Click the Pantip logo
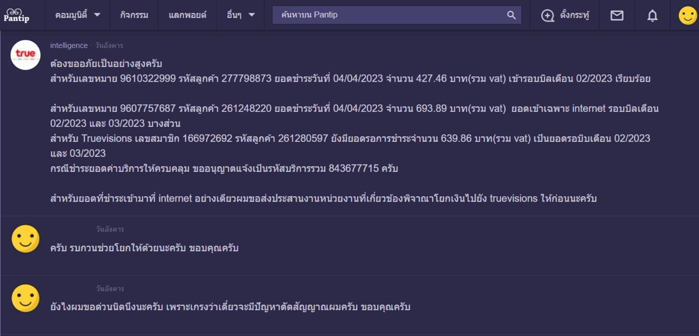This screenshot has height=336, width=699. [x=16, y=15]
